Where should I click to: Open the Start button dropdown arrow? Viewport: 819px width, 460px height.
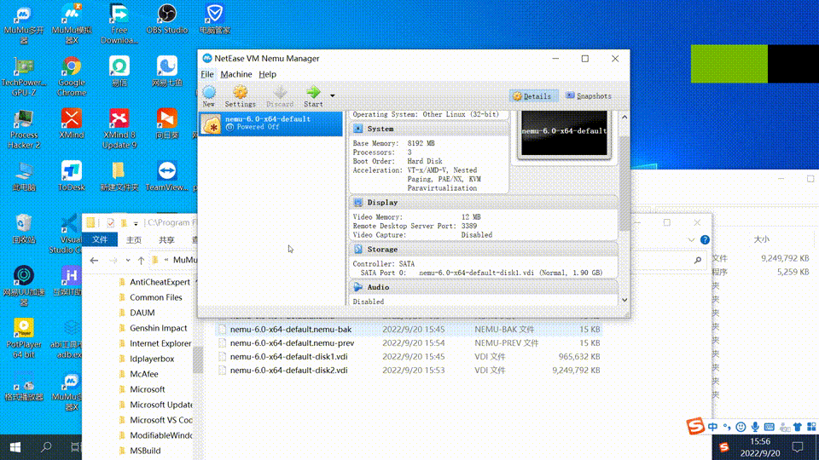click(x=332, y=96)
